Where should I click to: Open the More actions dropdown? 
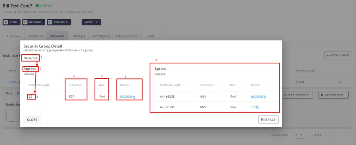91,22
